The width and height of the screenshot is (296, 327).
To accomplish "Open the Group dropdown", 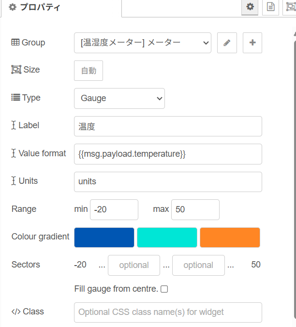I will click(143, 43).
